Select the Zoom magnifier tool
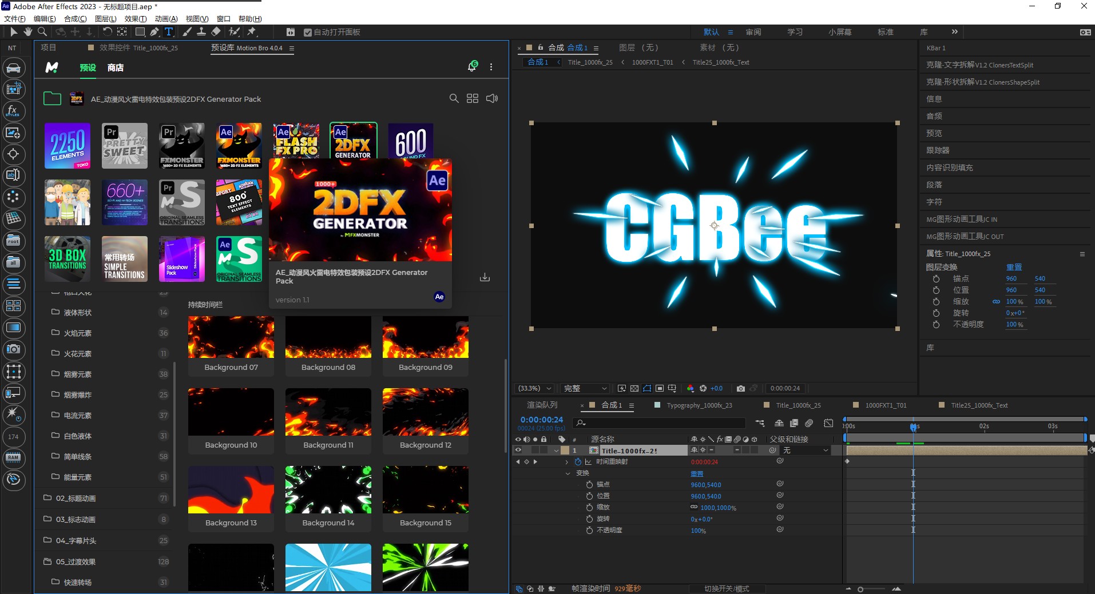Screen dimensions: 1095x594 pyautogui.click(x=42, y=32)
